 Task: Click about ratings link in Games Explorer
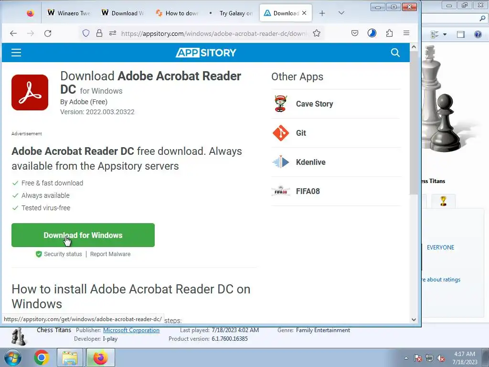pos(441,280)
